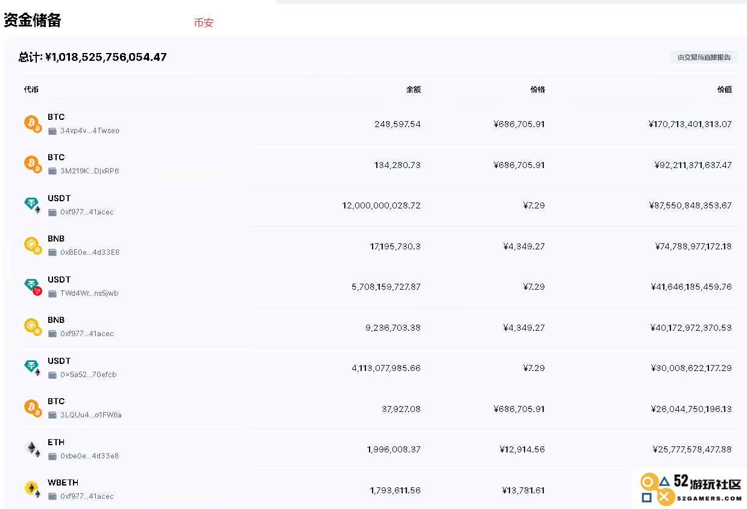Screen dimensions: 747x509
Task: Click value ¥170,713,401,313.07
Action: [x=690, y=124]
